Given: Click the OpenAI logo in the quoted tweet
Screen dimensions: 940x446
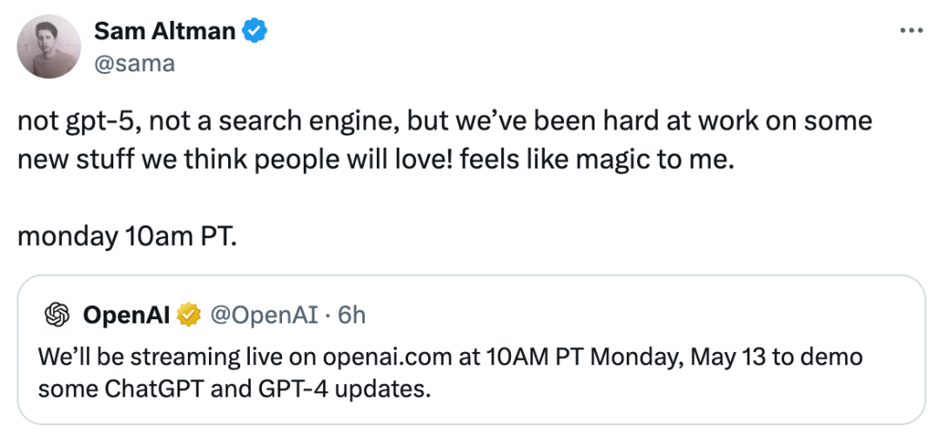Looking at the screenshot, I should tap(57, 315).
